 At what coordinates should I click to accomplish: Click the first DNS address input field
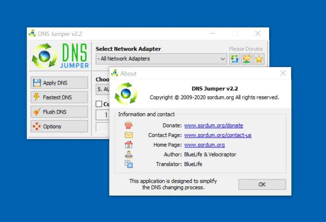(103, 115)
